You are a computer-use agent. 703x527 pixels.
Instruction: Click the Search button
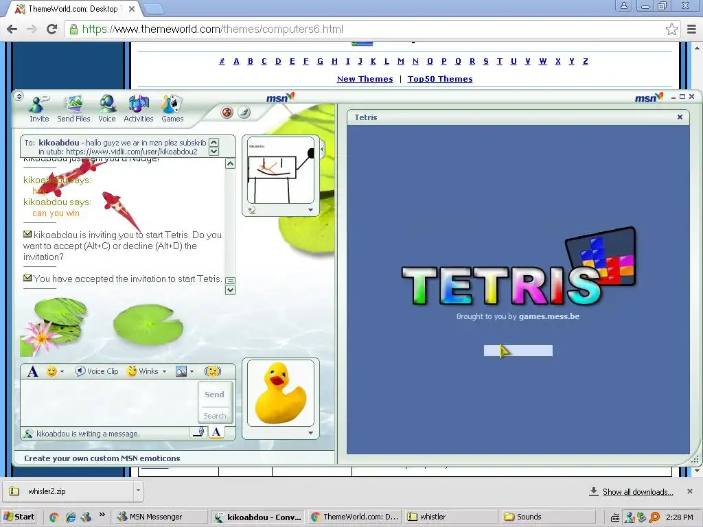click(215, 416)
